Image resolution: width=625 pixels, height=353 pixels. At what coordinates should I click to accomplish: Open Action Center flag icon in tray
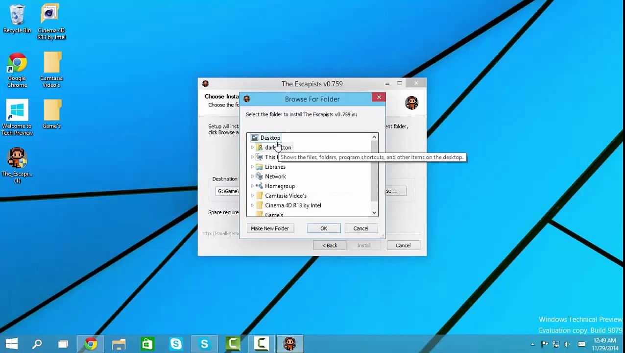click(545, 344)
